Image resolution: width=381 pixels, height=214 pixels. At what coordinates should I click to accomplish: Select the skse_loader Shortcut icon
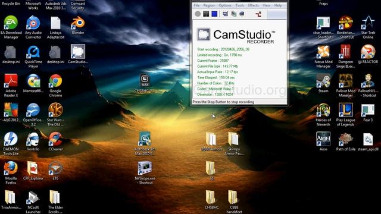point(323,27)
